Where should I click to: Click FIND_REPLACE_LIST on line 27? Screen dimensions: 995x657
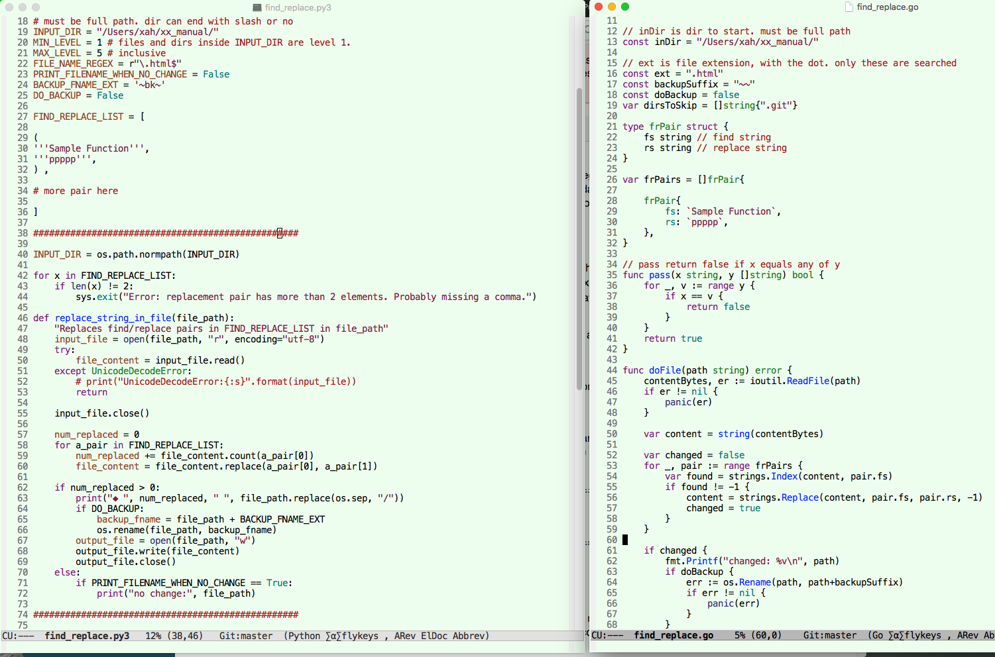point(78,117)
